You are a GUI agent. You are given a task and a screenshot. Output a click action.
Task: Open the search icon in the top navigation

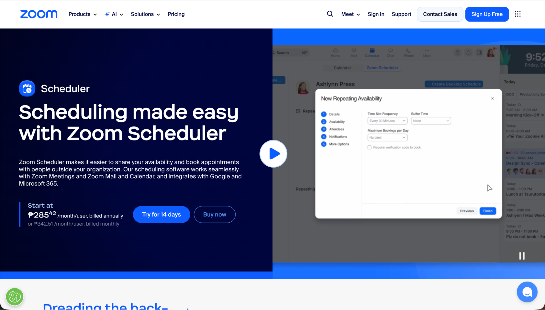(x=330, y=14)
